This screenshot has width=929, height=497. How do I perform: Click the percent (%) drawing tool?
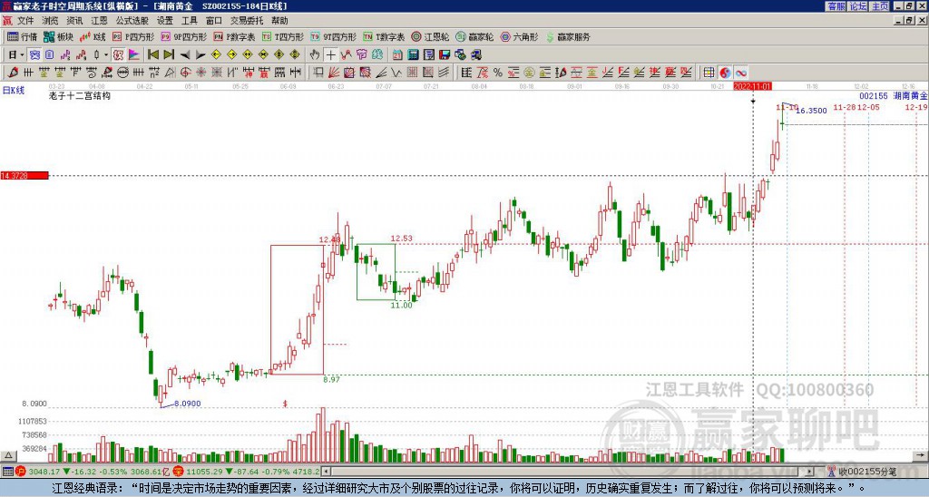coord(498,72)
